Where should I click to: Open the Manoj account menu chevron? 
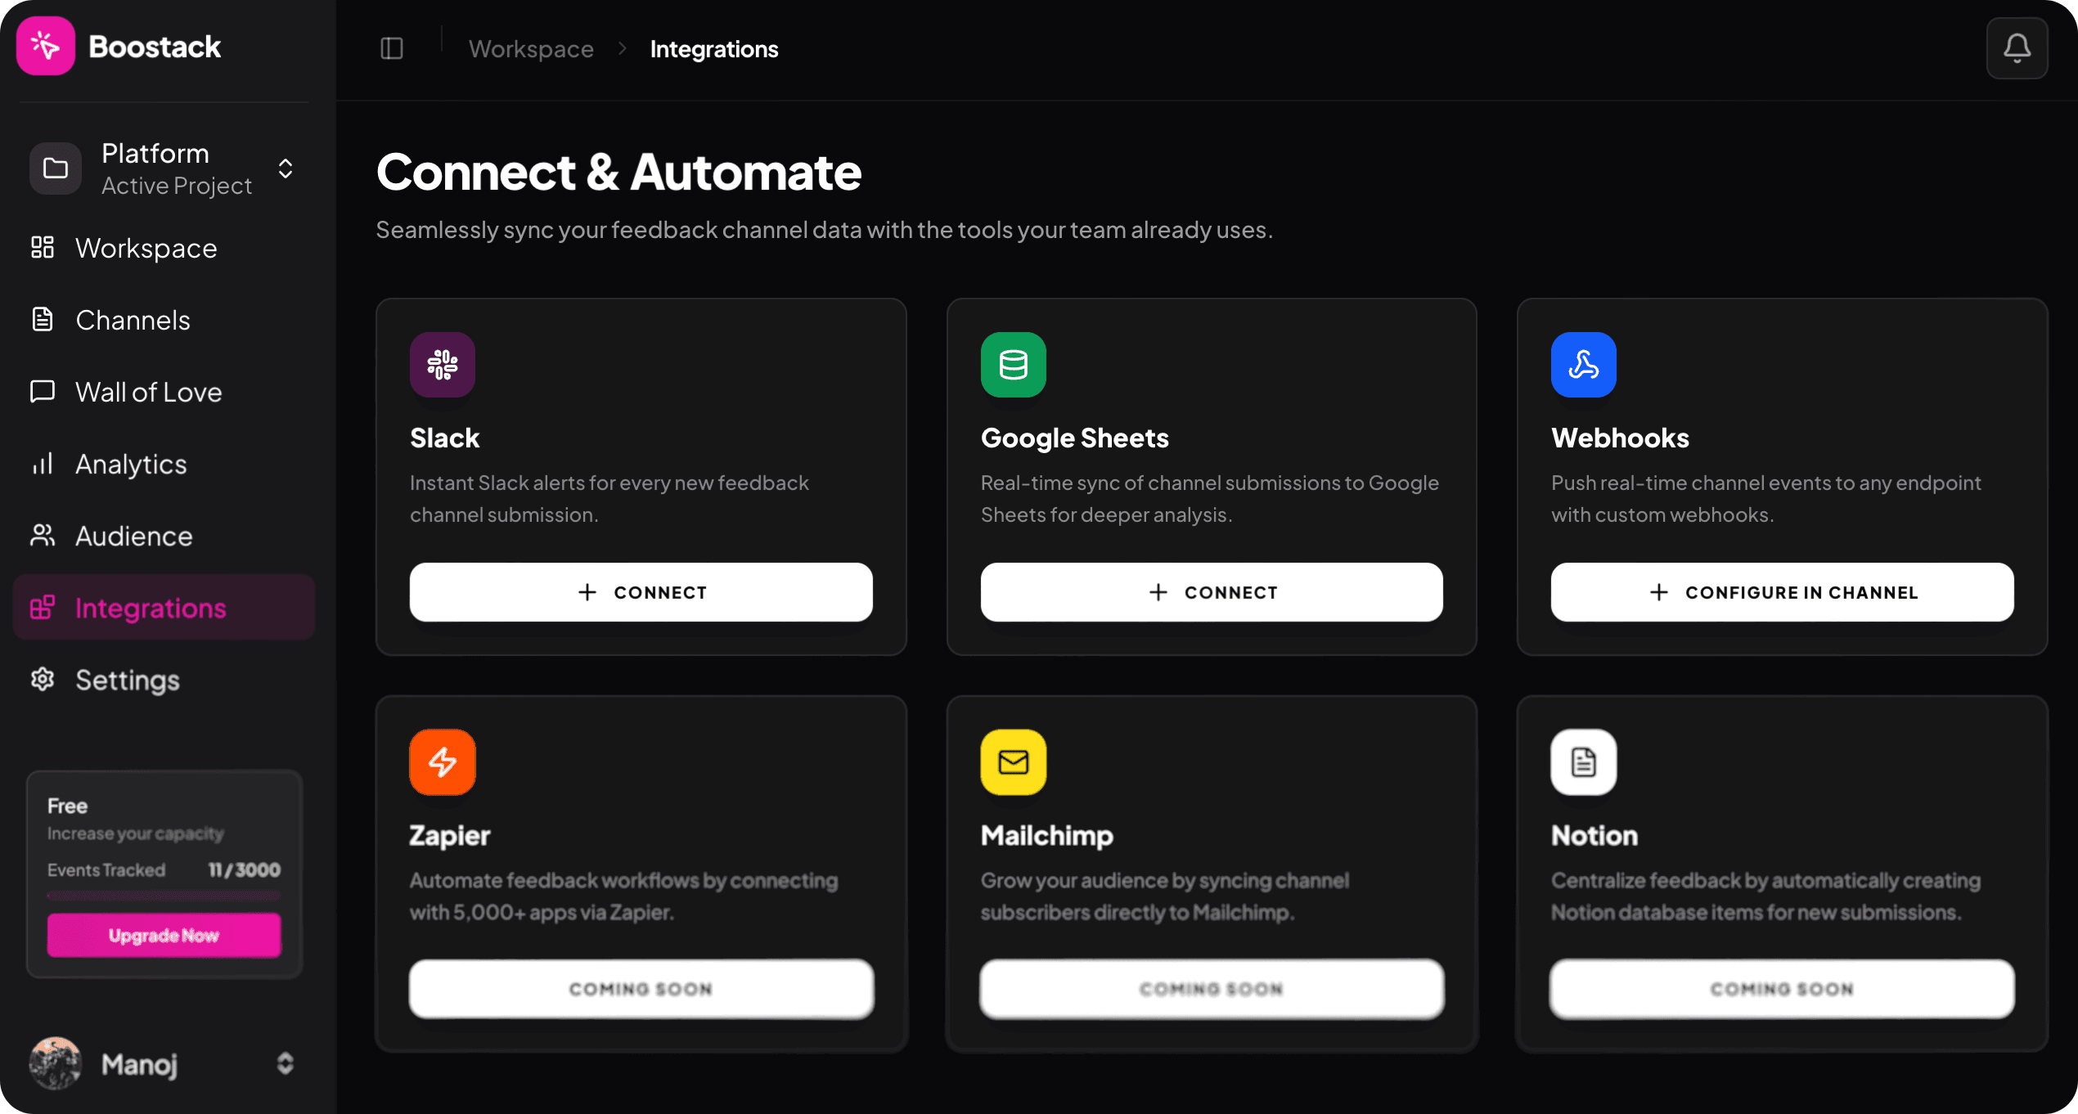click(286, 1062)
